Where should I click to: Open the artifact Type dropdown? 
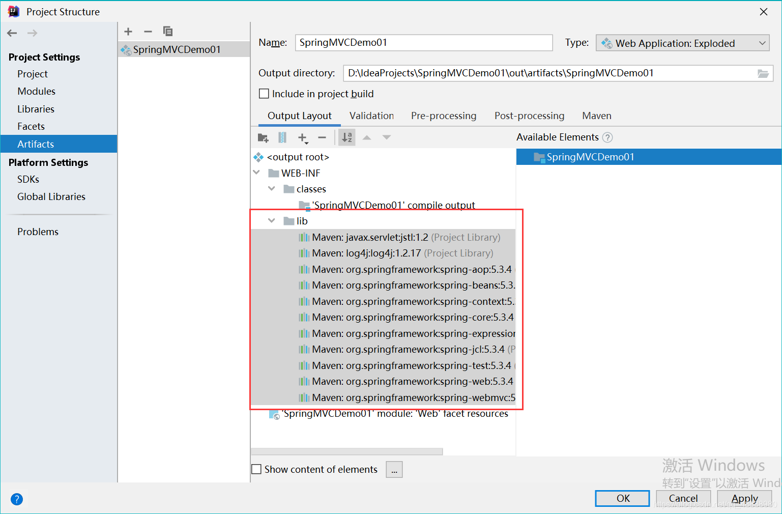pos(682,43)
